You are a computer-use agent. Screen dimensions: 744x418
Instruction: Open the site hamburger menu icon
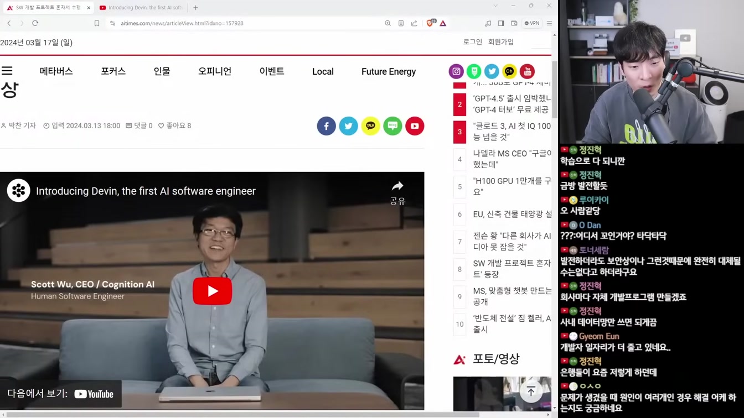point(7,71)
